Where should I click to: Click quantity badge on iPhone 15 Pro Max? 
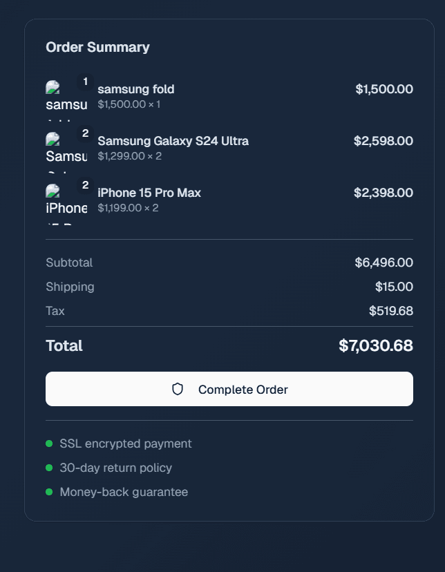tap(86, 185)
